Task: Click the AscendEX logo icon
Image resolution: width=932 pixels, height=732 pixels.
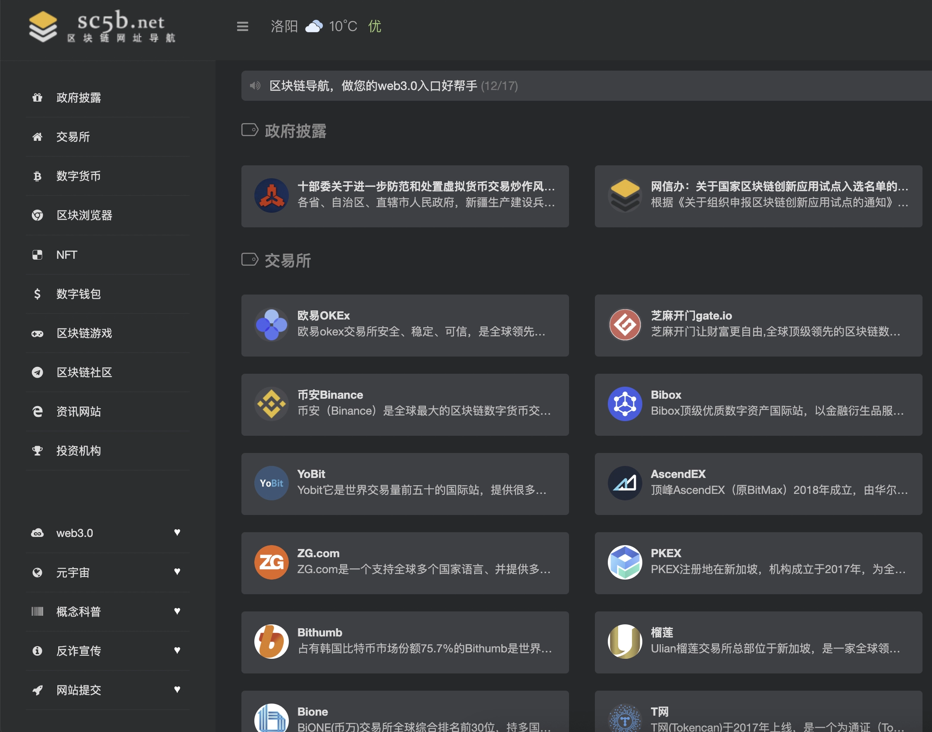Action: point(625,484)
